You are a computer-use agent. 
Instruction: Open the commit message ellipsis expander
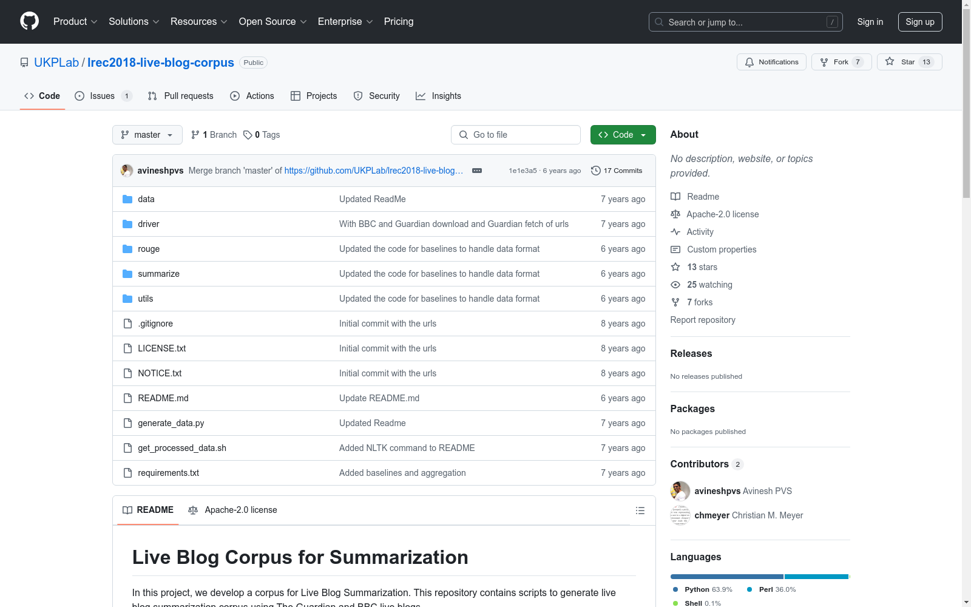click(x=477, y=171)
